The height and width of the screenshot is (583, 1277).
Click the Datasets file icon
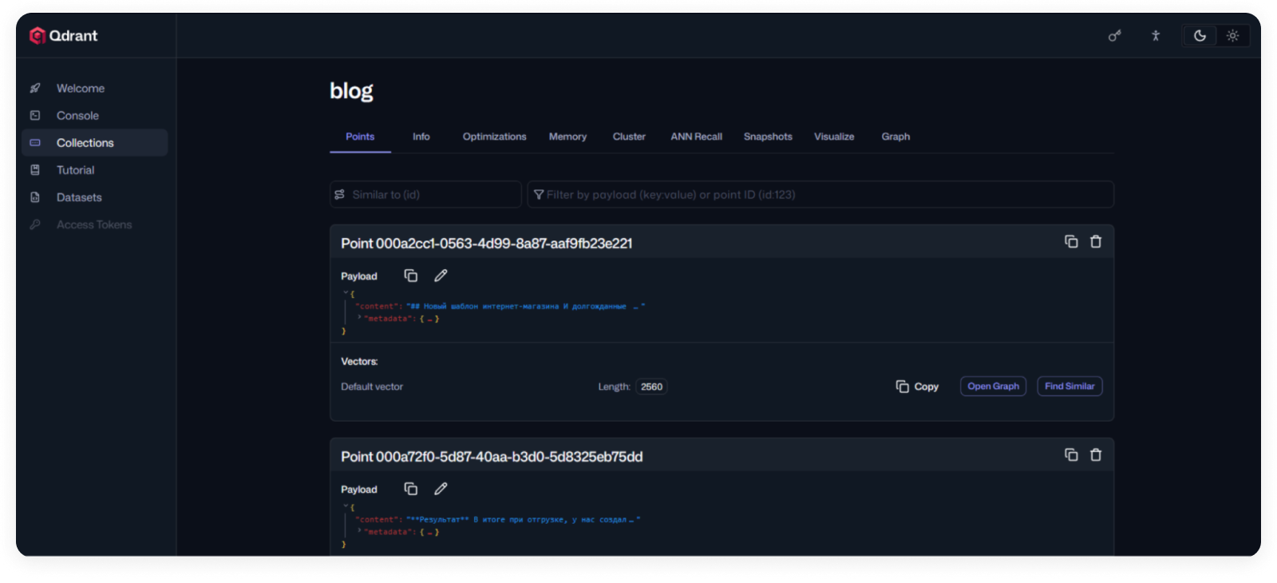35,196
